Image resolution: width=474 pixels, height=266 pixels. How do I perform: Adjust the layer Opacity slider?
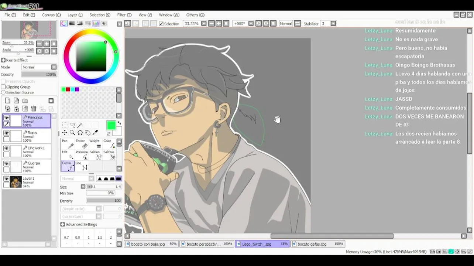39,74
